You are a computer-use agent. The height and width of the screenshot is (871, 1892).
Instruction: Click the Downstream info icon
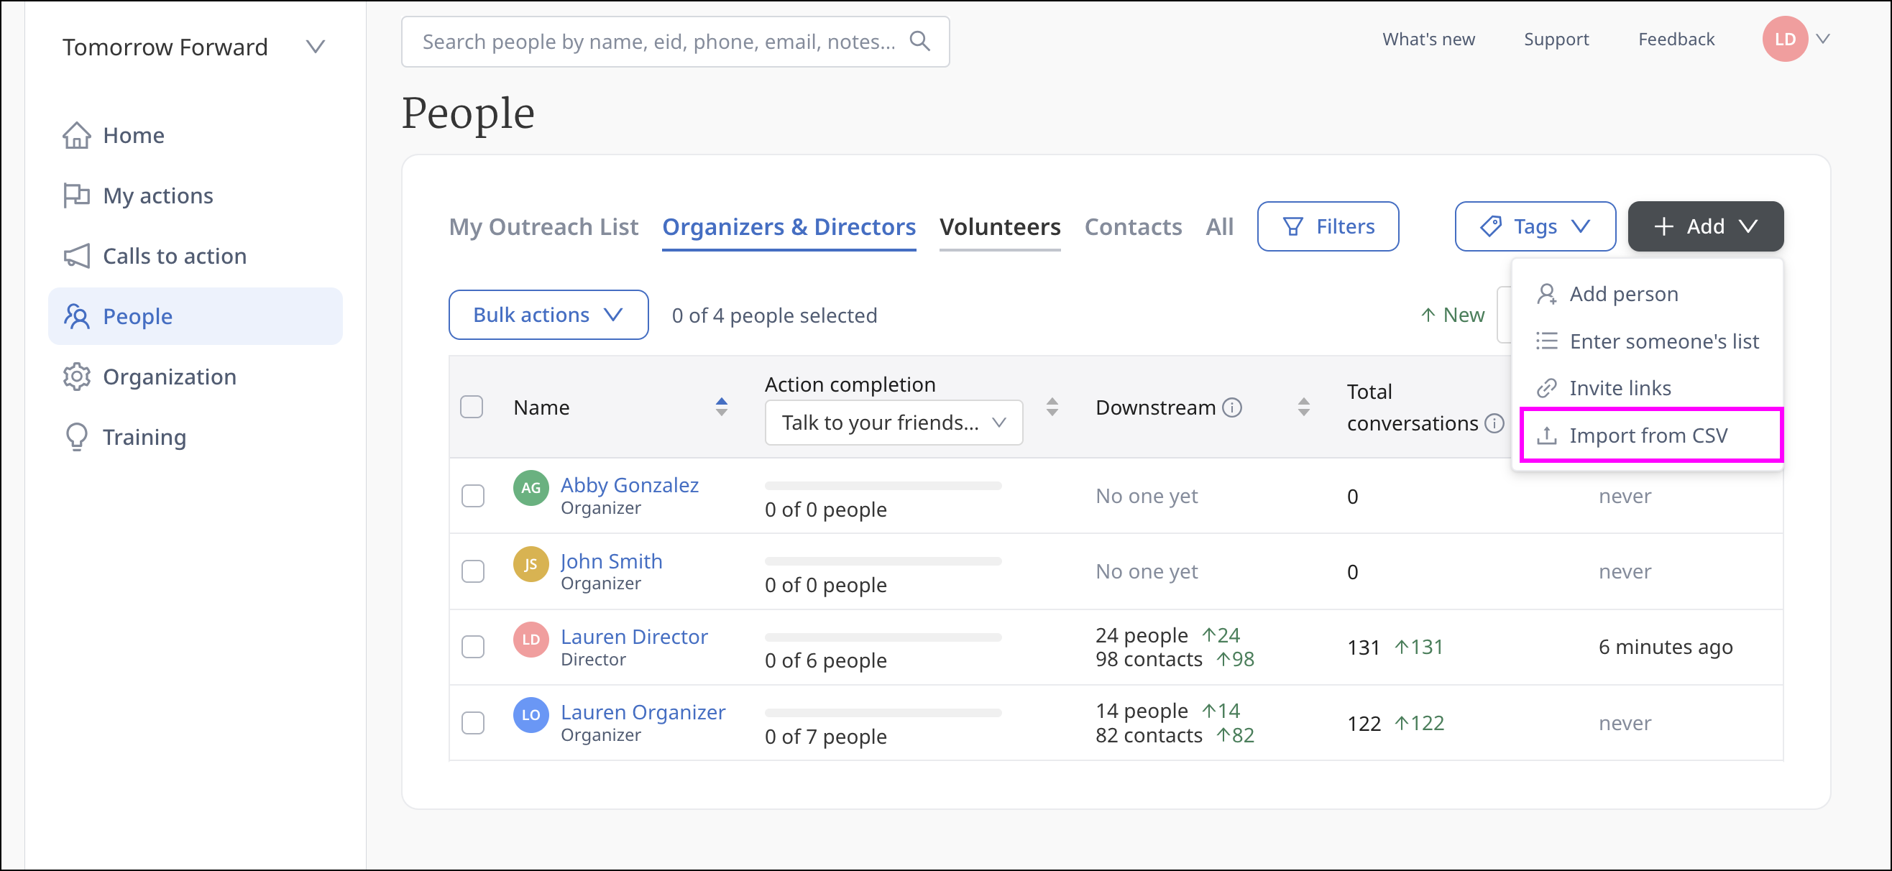point(1231,407)
